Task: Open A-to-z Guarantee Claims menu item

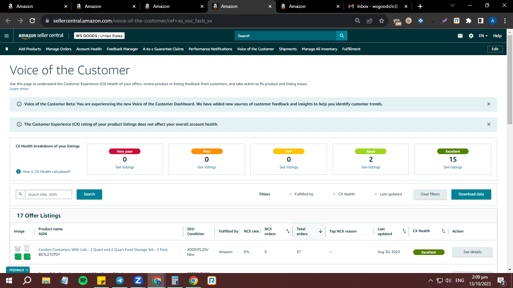Action: [x=163, y=49]
